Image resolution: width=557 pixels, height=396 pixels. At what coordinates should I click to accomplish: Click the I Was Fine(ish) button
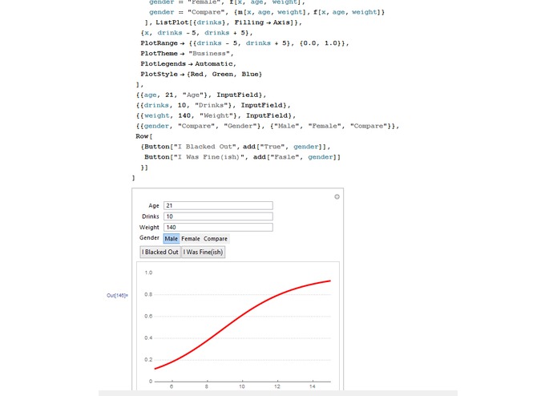click(204, 253)
